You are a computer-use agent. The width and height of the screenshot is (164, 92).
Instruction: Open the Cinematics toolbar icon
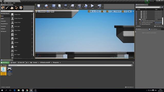pos(79,6)
